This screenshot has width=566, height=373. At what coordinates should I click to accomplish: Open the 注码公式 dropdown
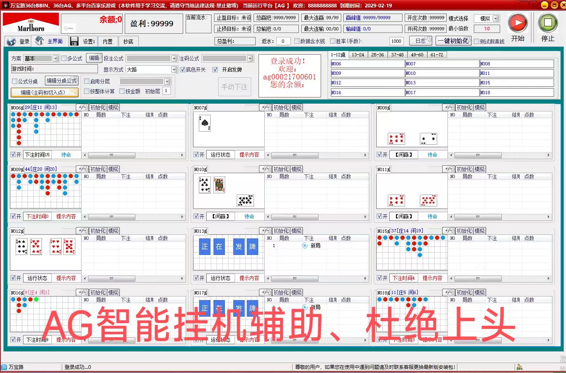click(x=250, y=58)
